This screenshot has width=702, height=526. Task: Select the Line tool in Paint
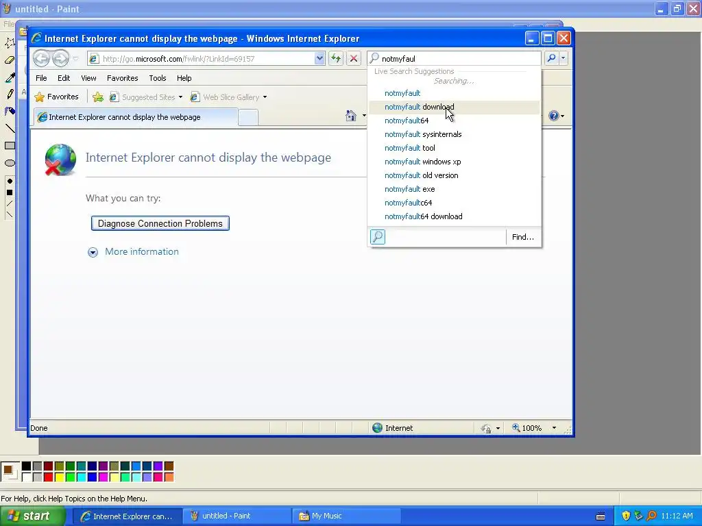click(10, 128)
